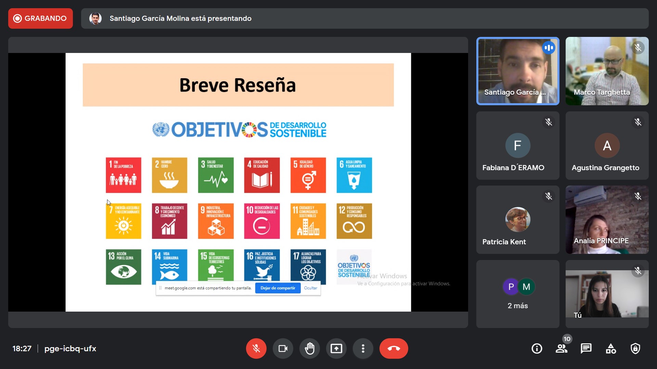Select Santiago García video tile

[518, 71]
